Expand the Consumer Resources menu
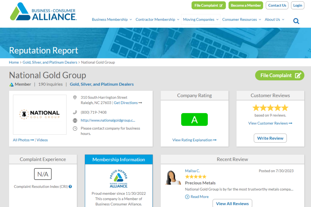Image resolution: width=311 pixels, height=207 pixels. coord(241,19)
